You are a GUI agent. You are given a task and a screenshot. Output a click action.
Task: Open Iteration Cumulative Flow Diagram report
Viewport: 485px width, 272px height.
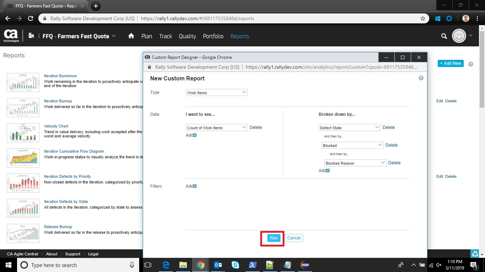pyautogui.click(x=74, y=151)
